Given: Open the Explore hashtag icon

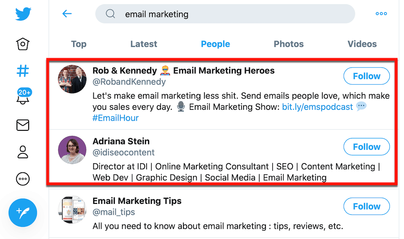Looking at the screenshot, I should coord(23,71).
